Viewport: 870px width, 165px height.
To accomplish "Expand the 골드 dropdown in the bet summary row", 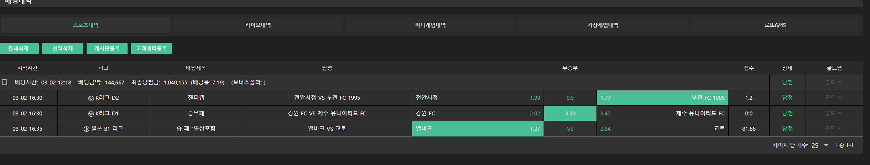I will click(x=833, y=82).
